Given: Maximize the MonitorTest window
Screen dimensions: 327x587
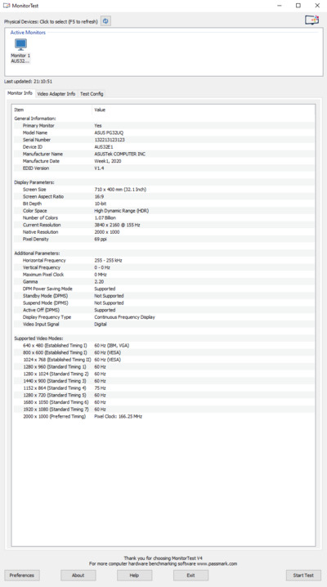Looking at the screenshot, I should (298, 6).
